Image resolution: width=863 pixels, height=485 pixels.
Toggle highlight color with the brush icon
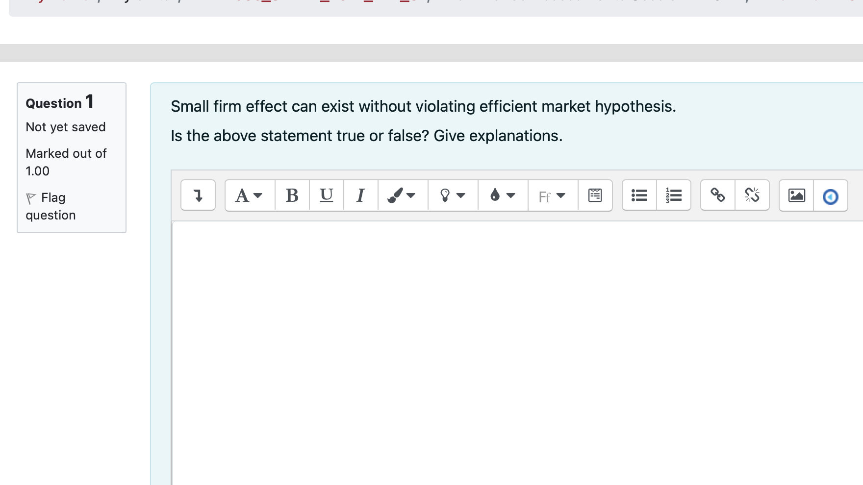402,195
